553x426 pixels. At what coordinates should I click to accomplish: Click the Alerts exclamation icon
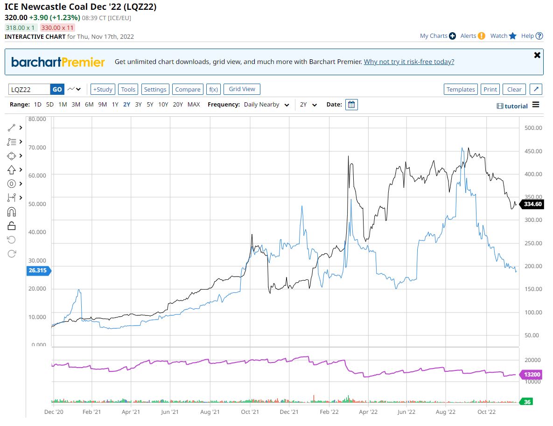tap(481, 36)
